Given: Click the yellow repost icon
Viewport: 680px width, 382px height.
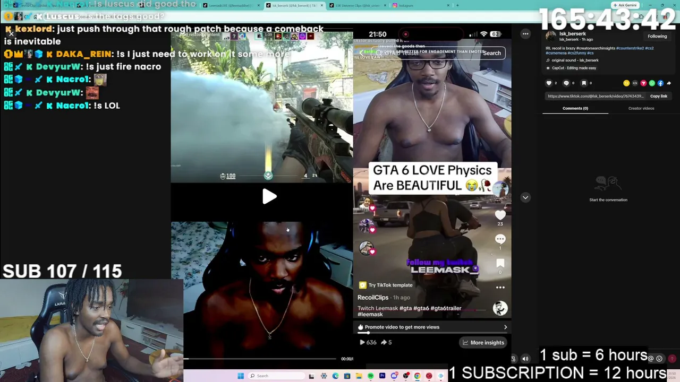Looking at the screenshot, I should point(626,83).
